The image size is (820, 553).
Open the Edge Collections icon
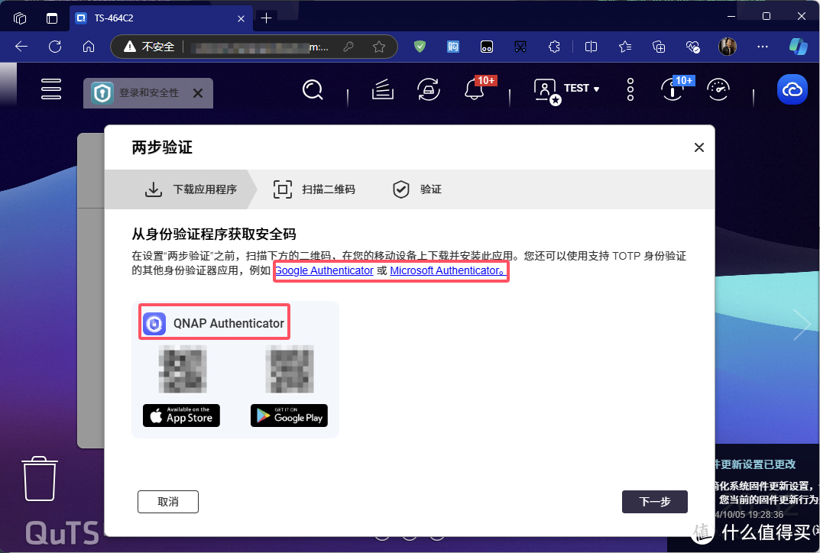[x=624, y=47]
